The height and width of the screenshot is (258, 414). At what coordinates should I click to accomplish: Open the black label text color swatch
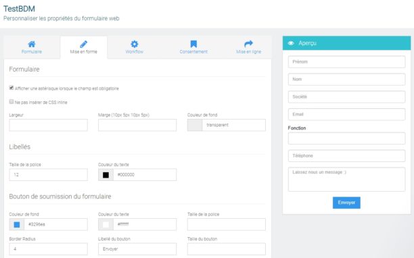106,175
